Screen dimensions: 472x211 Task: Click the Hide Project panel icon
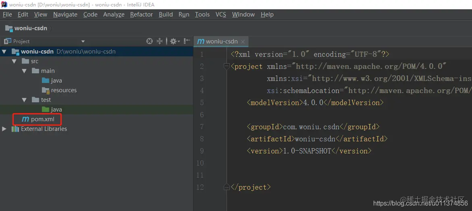tap(187, 41)
